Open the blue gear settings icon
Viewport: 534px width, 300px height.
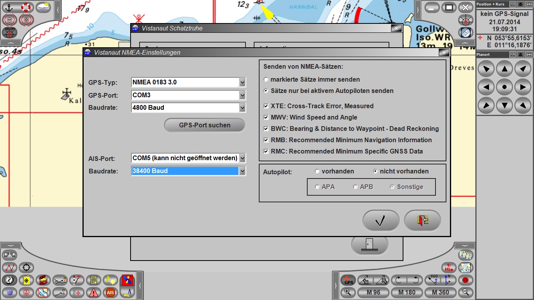(x=10, y=292)
